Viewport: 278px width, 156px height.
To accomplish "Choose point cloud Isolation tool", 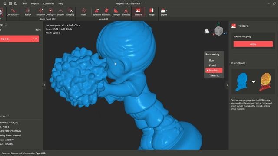I will tap(41, 12).
